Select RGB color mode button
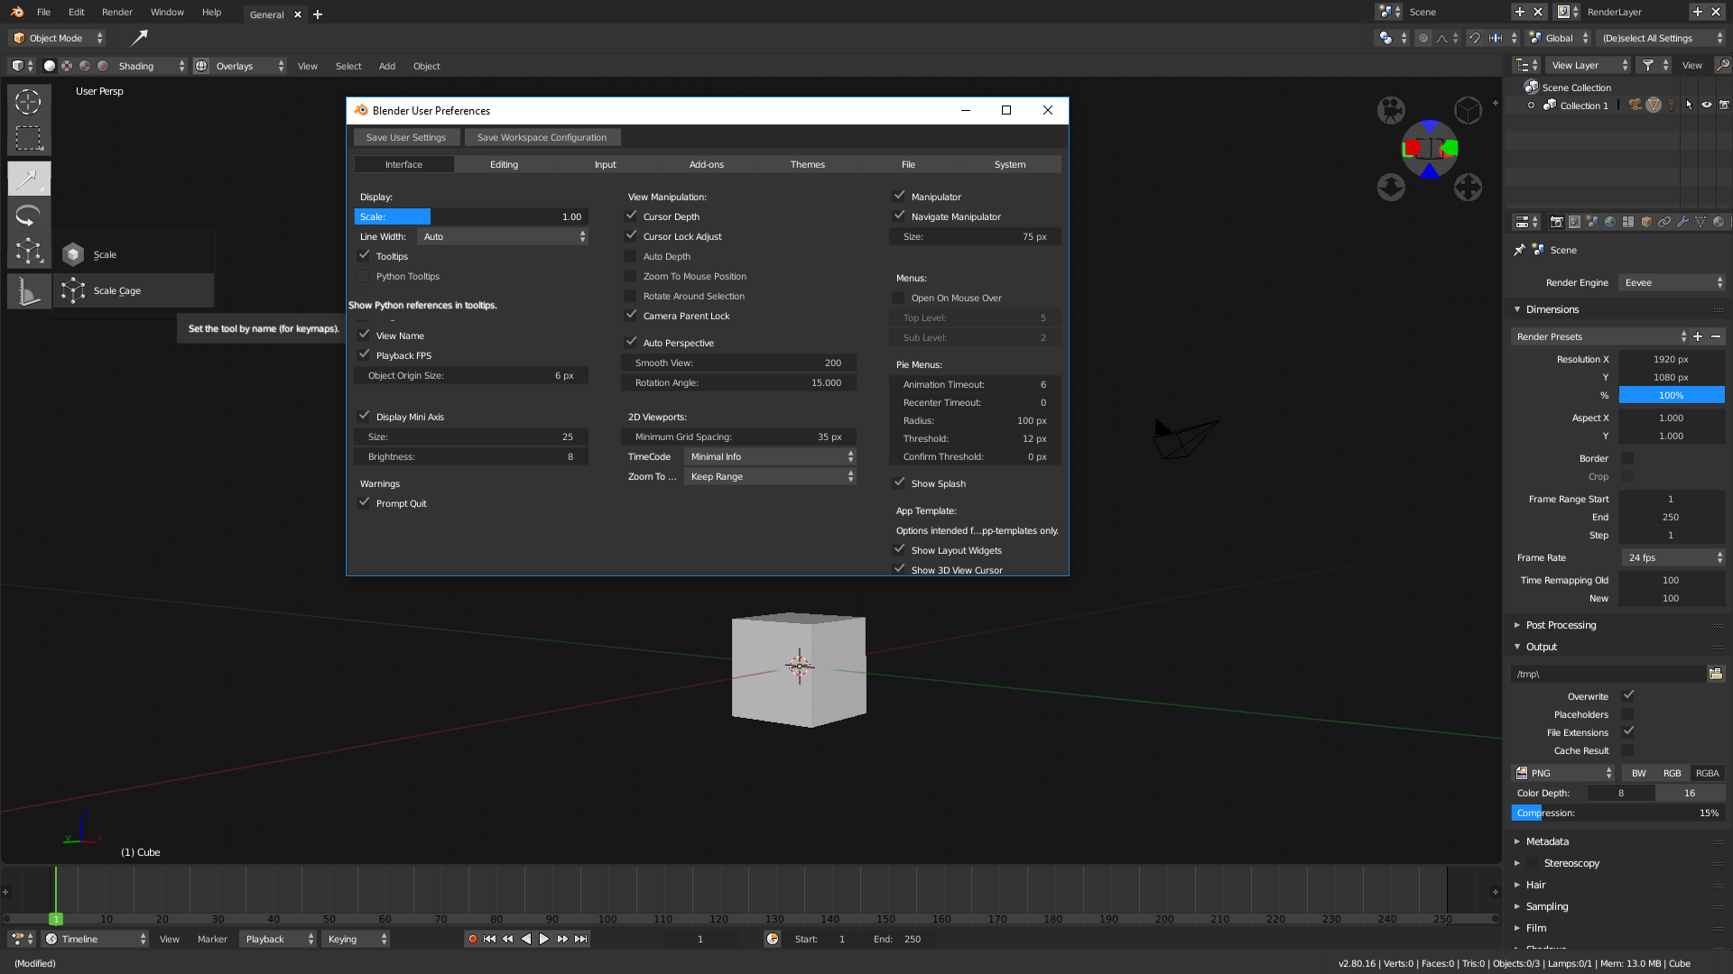Viewport: 1733px width, 974px height. pyautogui.click(x=1673, y=773)
